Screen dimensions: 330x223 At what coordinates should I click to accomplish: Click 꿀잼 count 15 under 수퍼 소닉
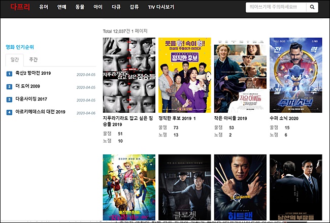pos(287,128)
